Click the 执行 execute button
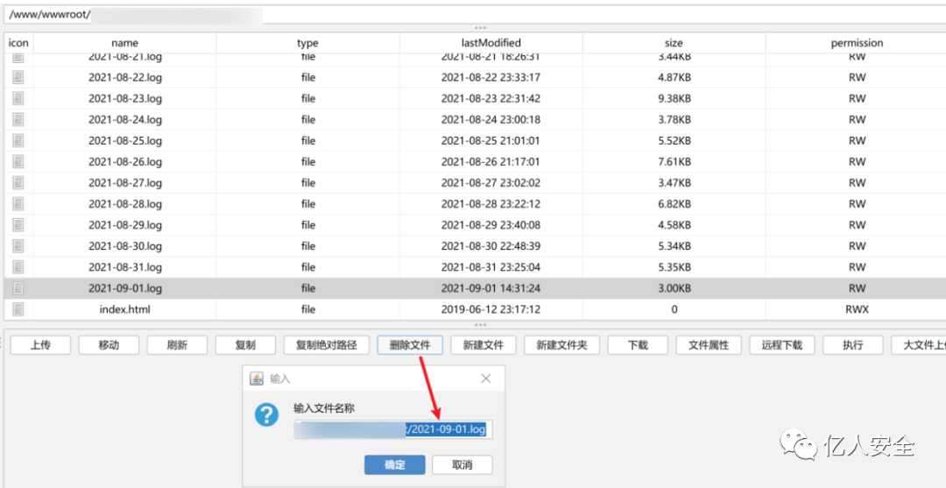This screenshot has height=488, width=946. 852,345
